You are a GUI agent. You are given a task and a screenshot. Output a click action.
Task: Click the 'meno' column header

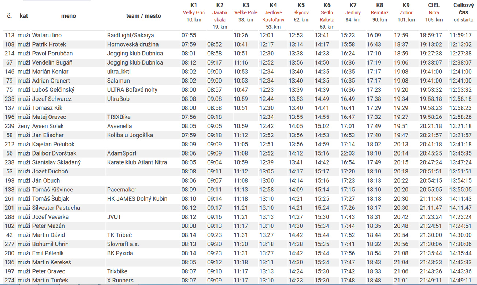coord(69,16)
